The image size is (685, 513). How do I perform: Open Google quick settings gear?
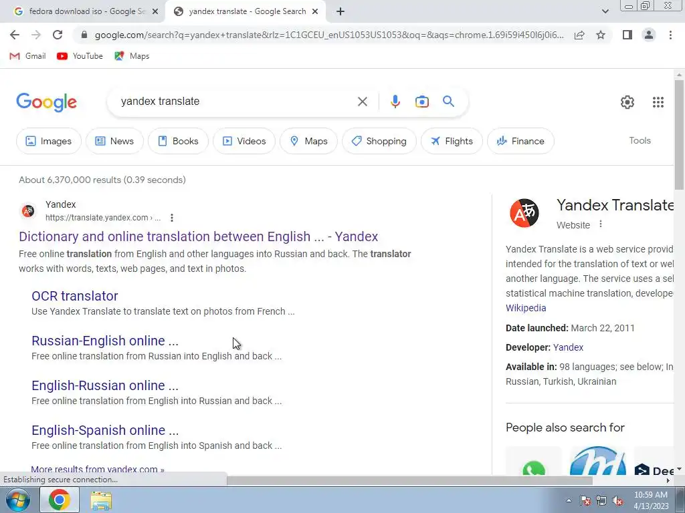(x=627, y=102)
